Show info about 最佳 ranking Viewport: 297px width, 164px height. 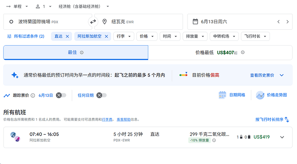[x=82, y=53]
